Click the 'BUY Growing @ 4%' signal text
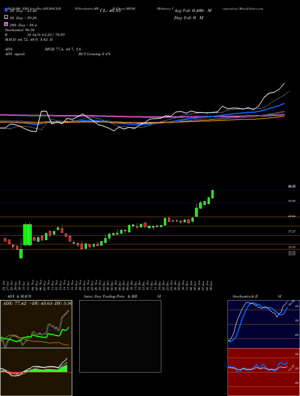 [x=94, y=54]
